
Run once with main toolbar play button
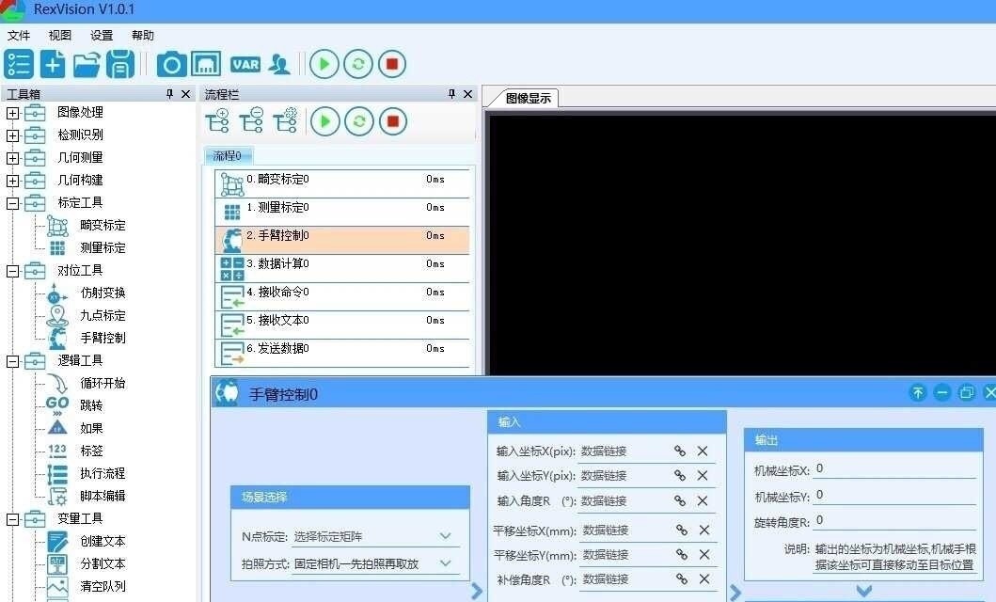pos(324,64)
